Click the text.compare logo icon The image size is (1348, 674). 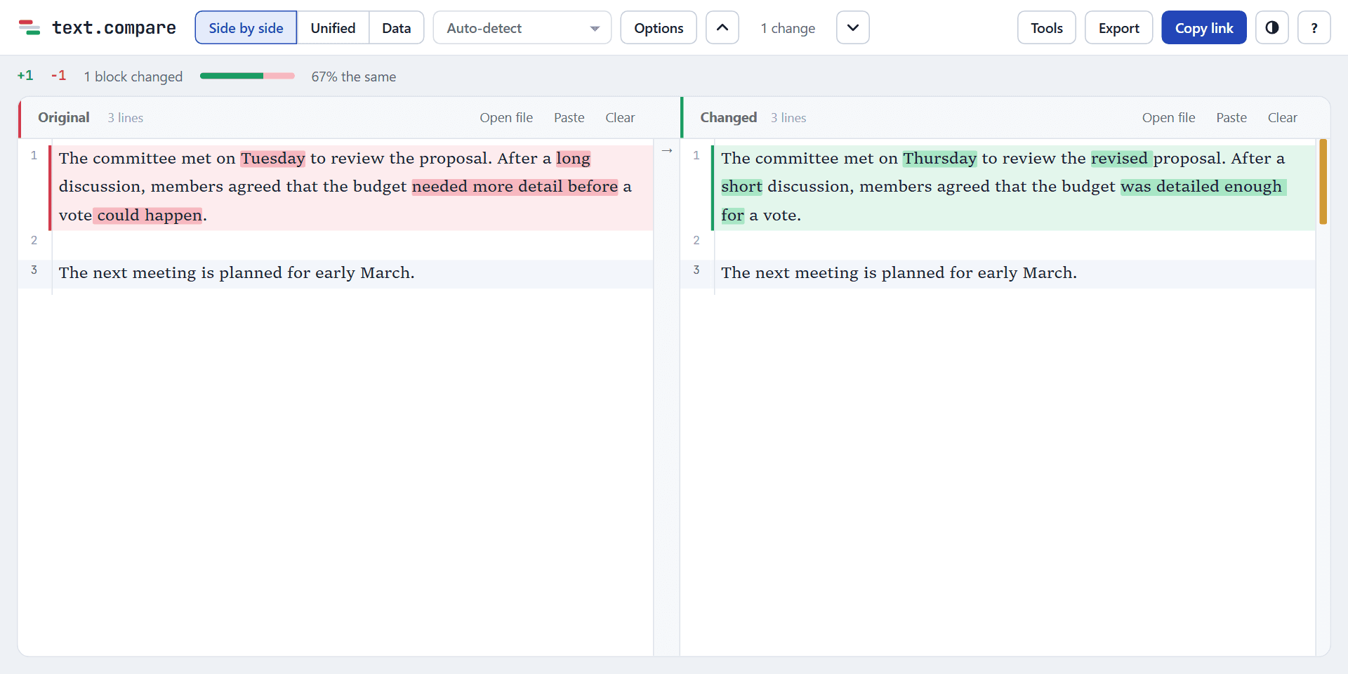29,27
